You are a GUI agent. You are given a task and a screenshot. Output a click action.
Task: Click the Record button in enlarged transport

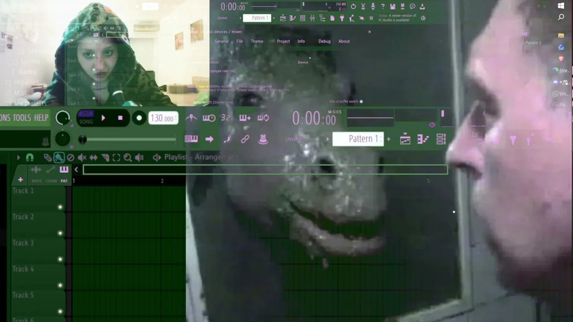click(x=139, y=118)
